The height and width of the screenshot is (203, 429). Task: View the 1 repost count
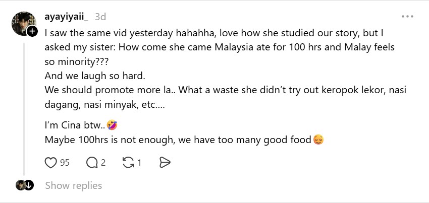[x=139, y=163]
